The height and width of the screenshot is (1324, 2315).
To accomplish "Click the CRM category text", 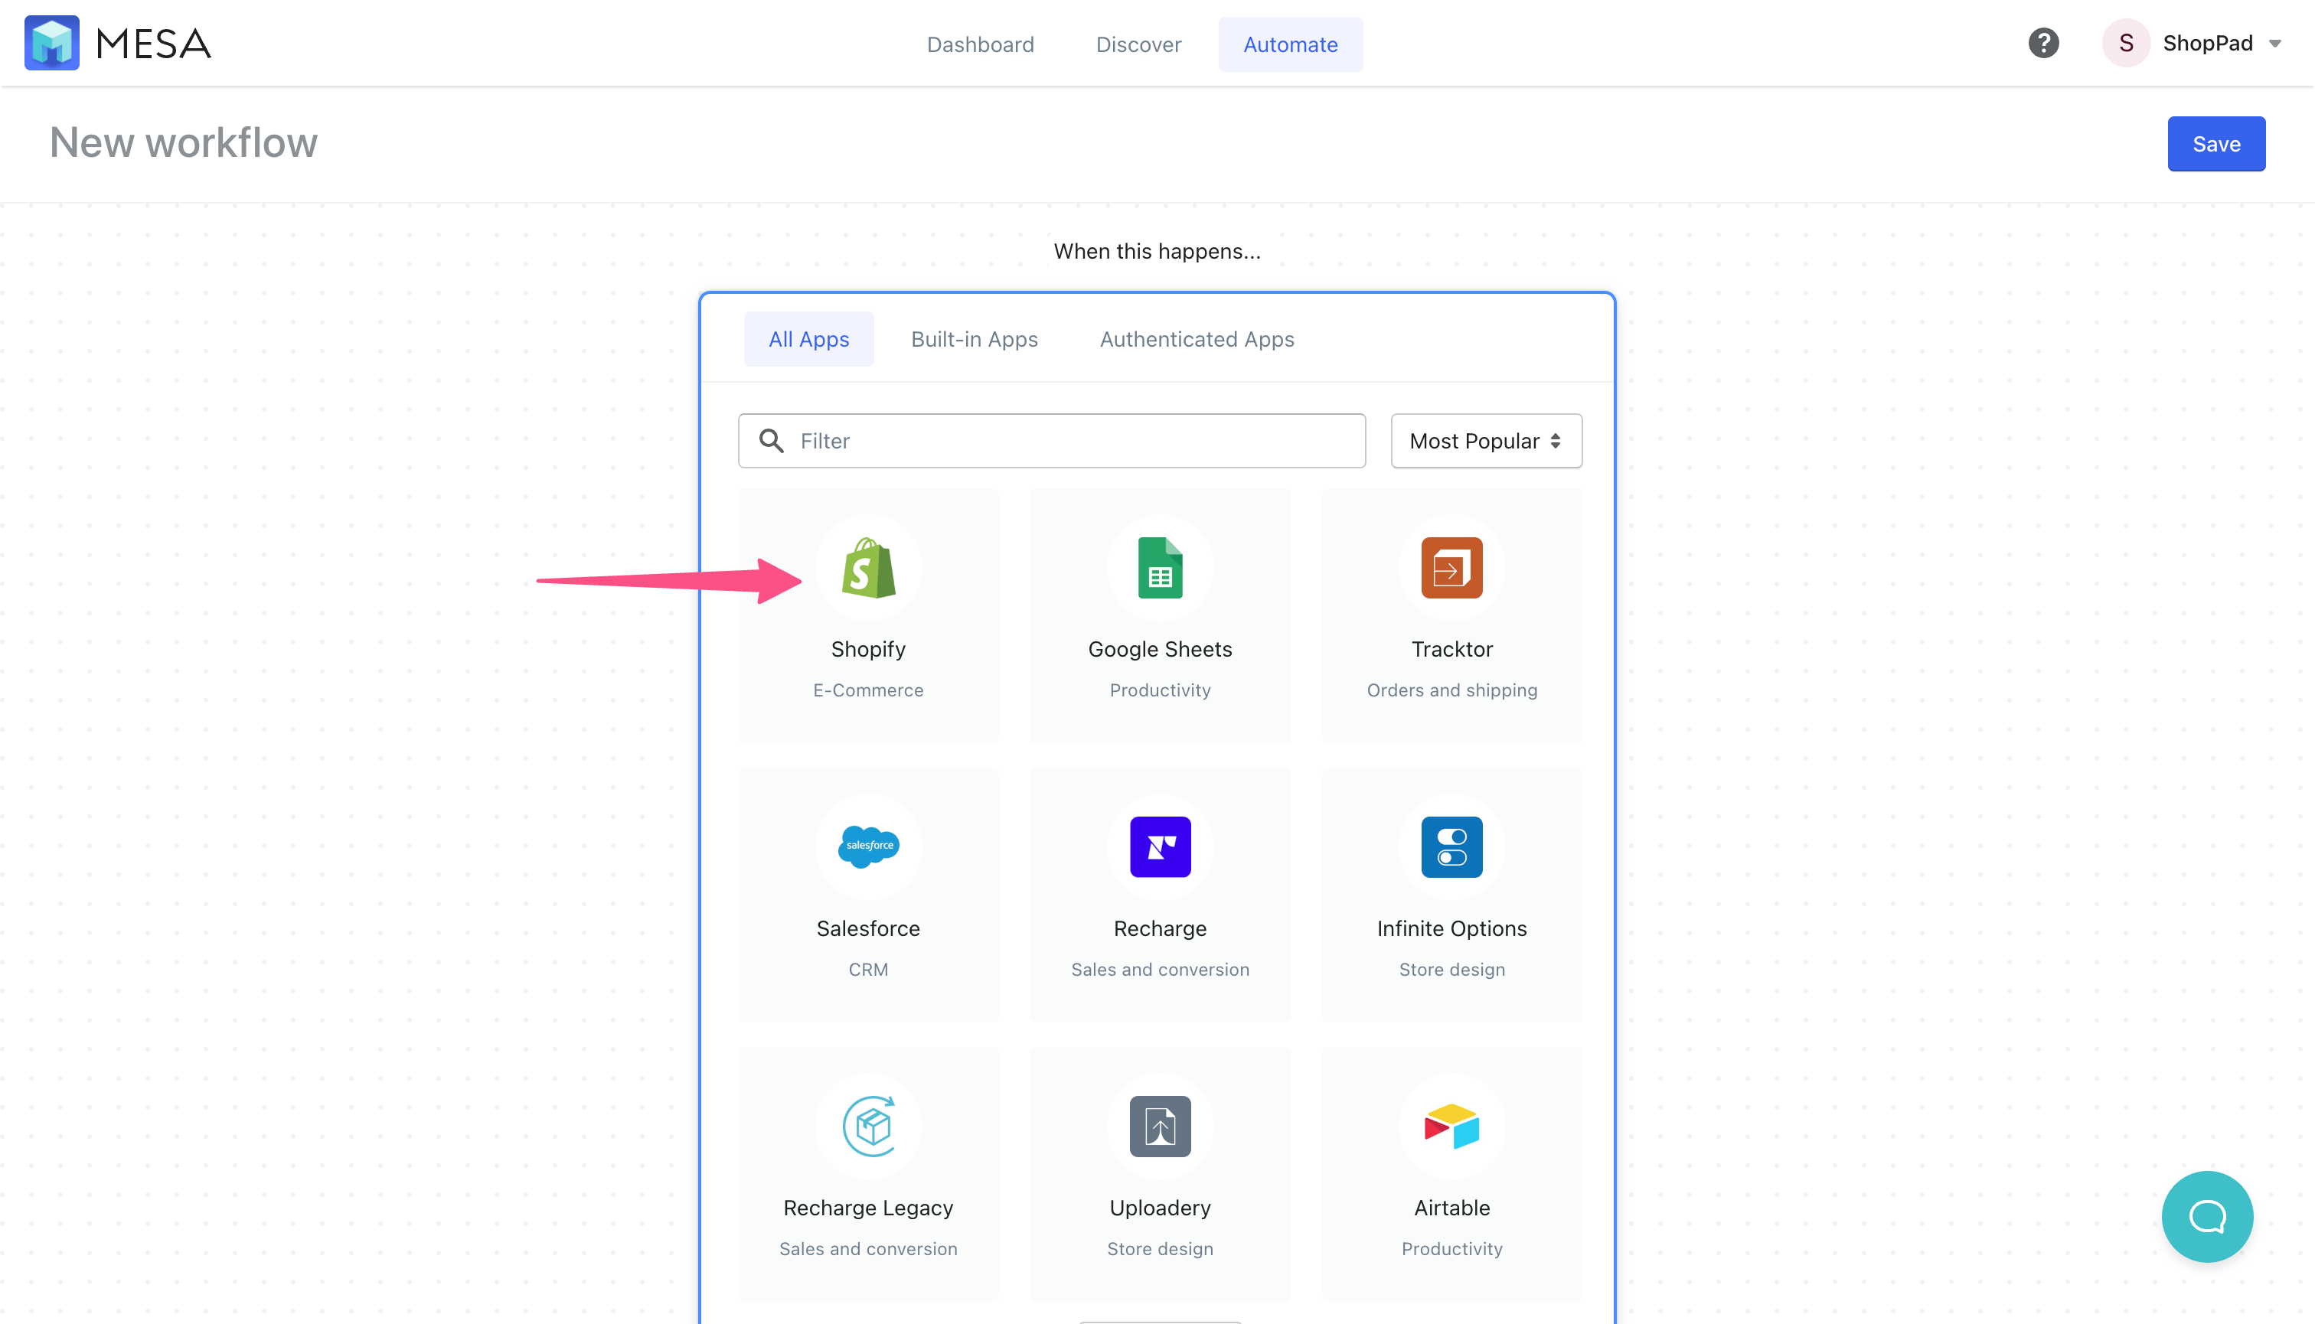I will [869, 970].
